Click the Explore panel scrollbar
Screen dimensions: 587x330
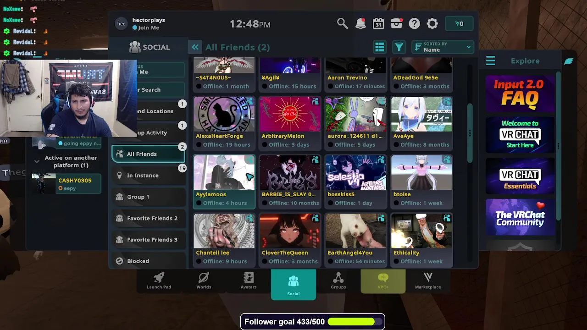click(558, 146)
